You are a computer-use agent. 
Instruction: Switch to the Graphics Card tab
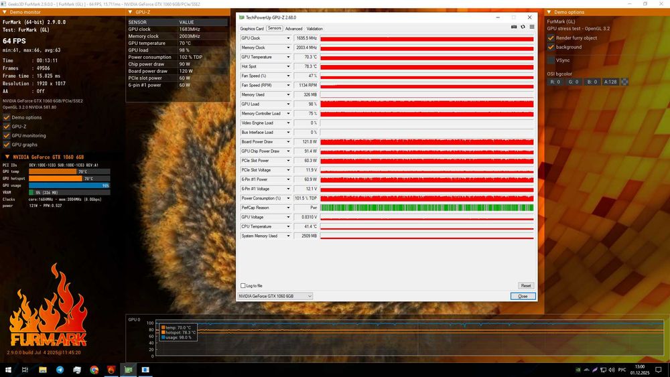(x=252, y=29)
